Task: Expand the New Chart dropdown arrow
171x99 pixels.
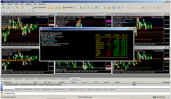Action: point(5,8)
